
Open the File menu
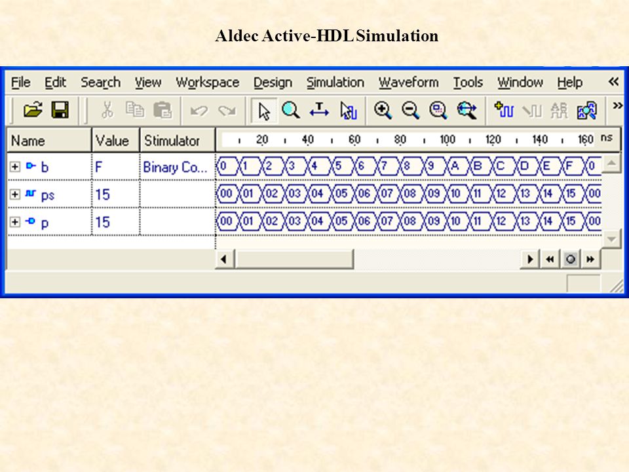pyautogui.click(x=21, y=83)
